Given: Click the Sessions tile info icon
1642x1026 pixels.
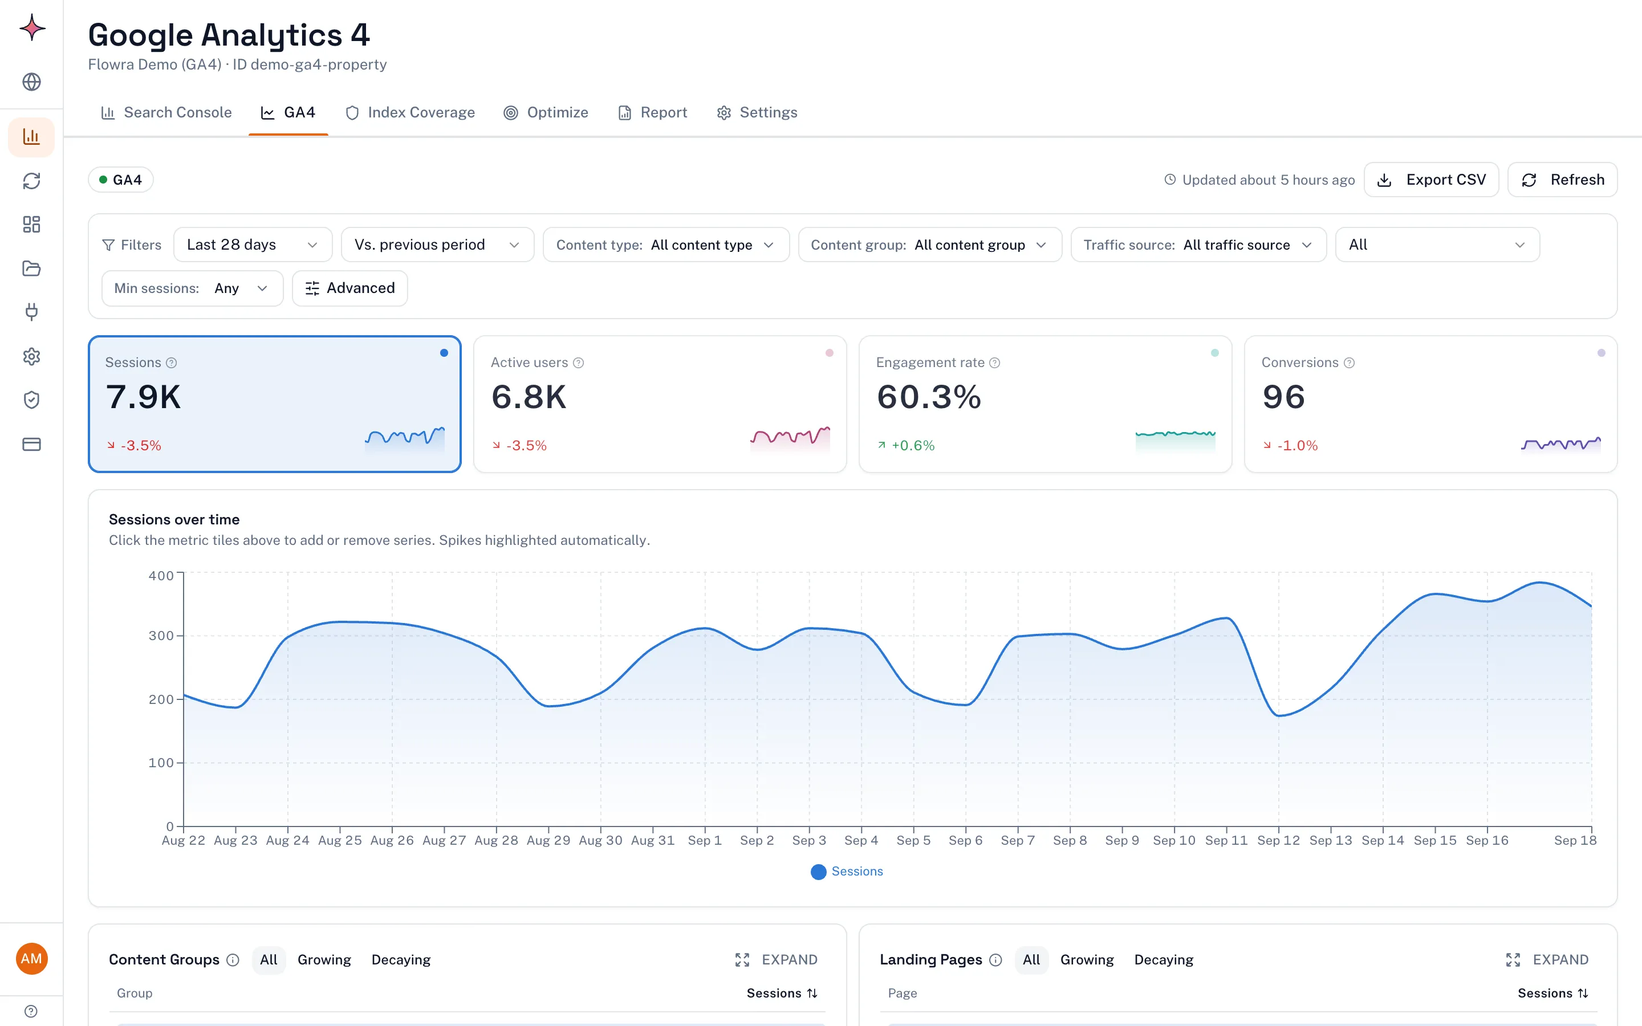Looking at the screenshot, I should 172,363.
